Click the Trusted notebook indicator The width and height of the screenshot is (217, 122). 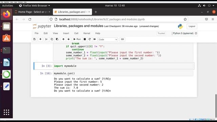(x=161, y=33)
